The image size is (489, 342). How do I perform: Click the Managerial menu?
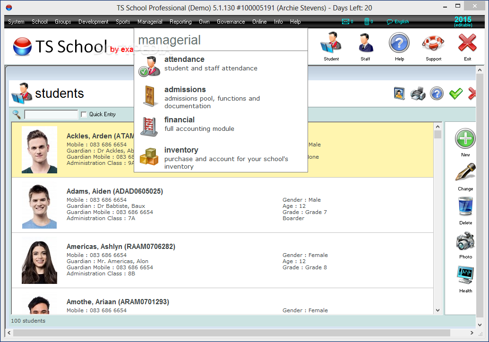pyautogui.click(x=150, y=22)
